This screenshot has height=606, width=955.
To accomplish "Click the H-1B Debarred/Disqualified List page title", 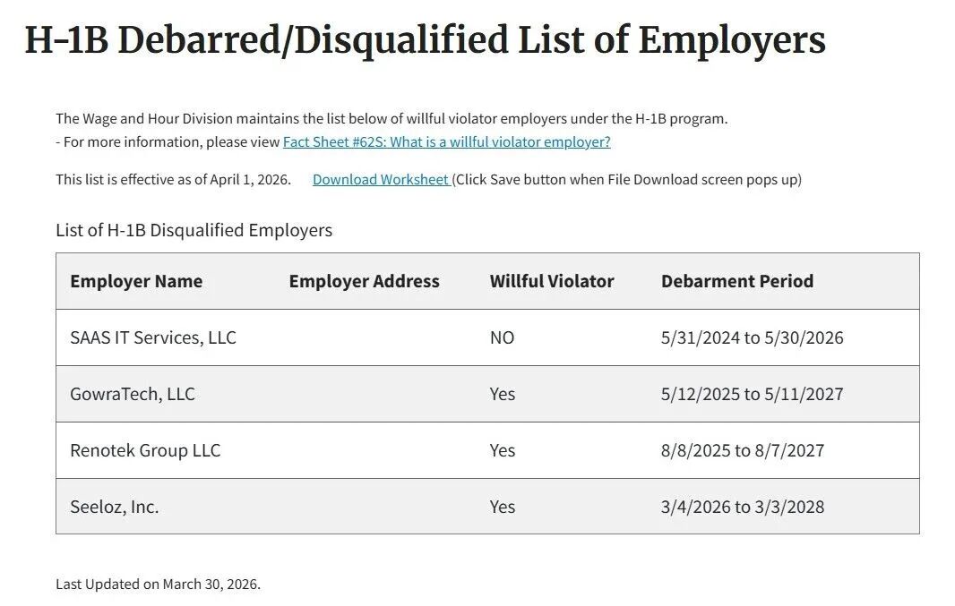I will coord(426,41).
